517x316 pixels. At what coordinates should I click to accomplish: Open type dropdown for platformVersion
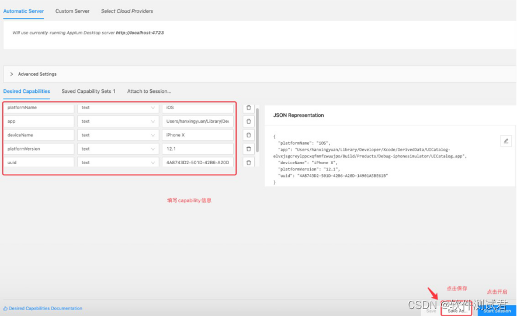point(118,149)
